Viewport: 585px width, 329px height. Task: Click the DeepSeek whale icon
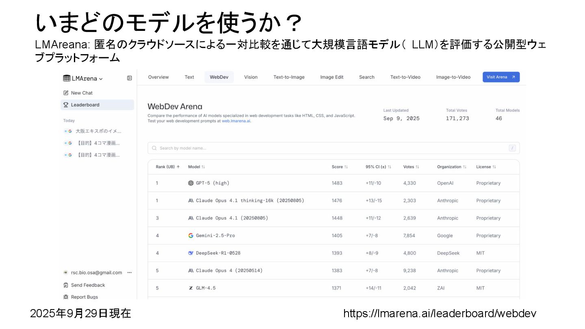(x=191, y=253)
